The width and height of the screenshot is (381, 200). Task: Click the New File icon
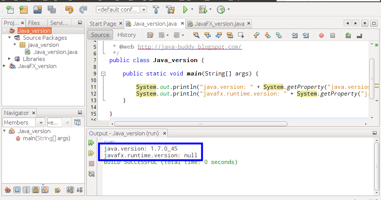click(x=10, y=10)
